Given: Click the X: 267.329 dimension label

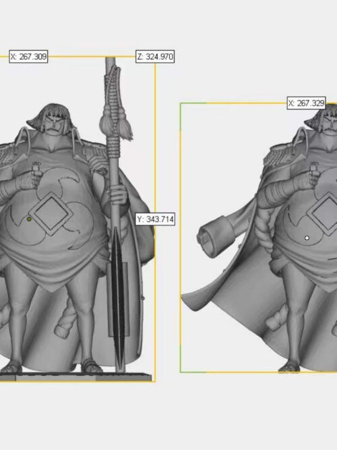Looking at the screenshot, I should pos(306,103).
